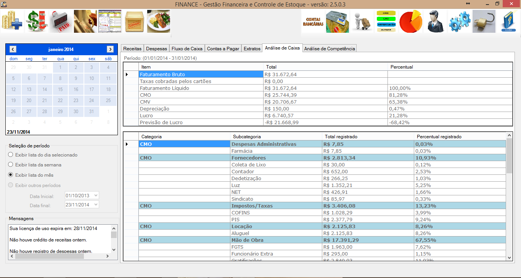521x278 pixels.
Task: Switch to the Extratos tab
Action: coord(252,48)
